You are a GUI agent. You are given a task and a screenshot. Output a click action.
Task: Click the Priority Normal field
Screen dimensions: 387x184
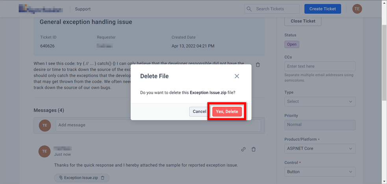click(320, 125)
